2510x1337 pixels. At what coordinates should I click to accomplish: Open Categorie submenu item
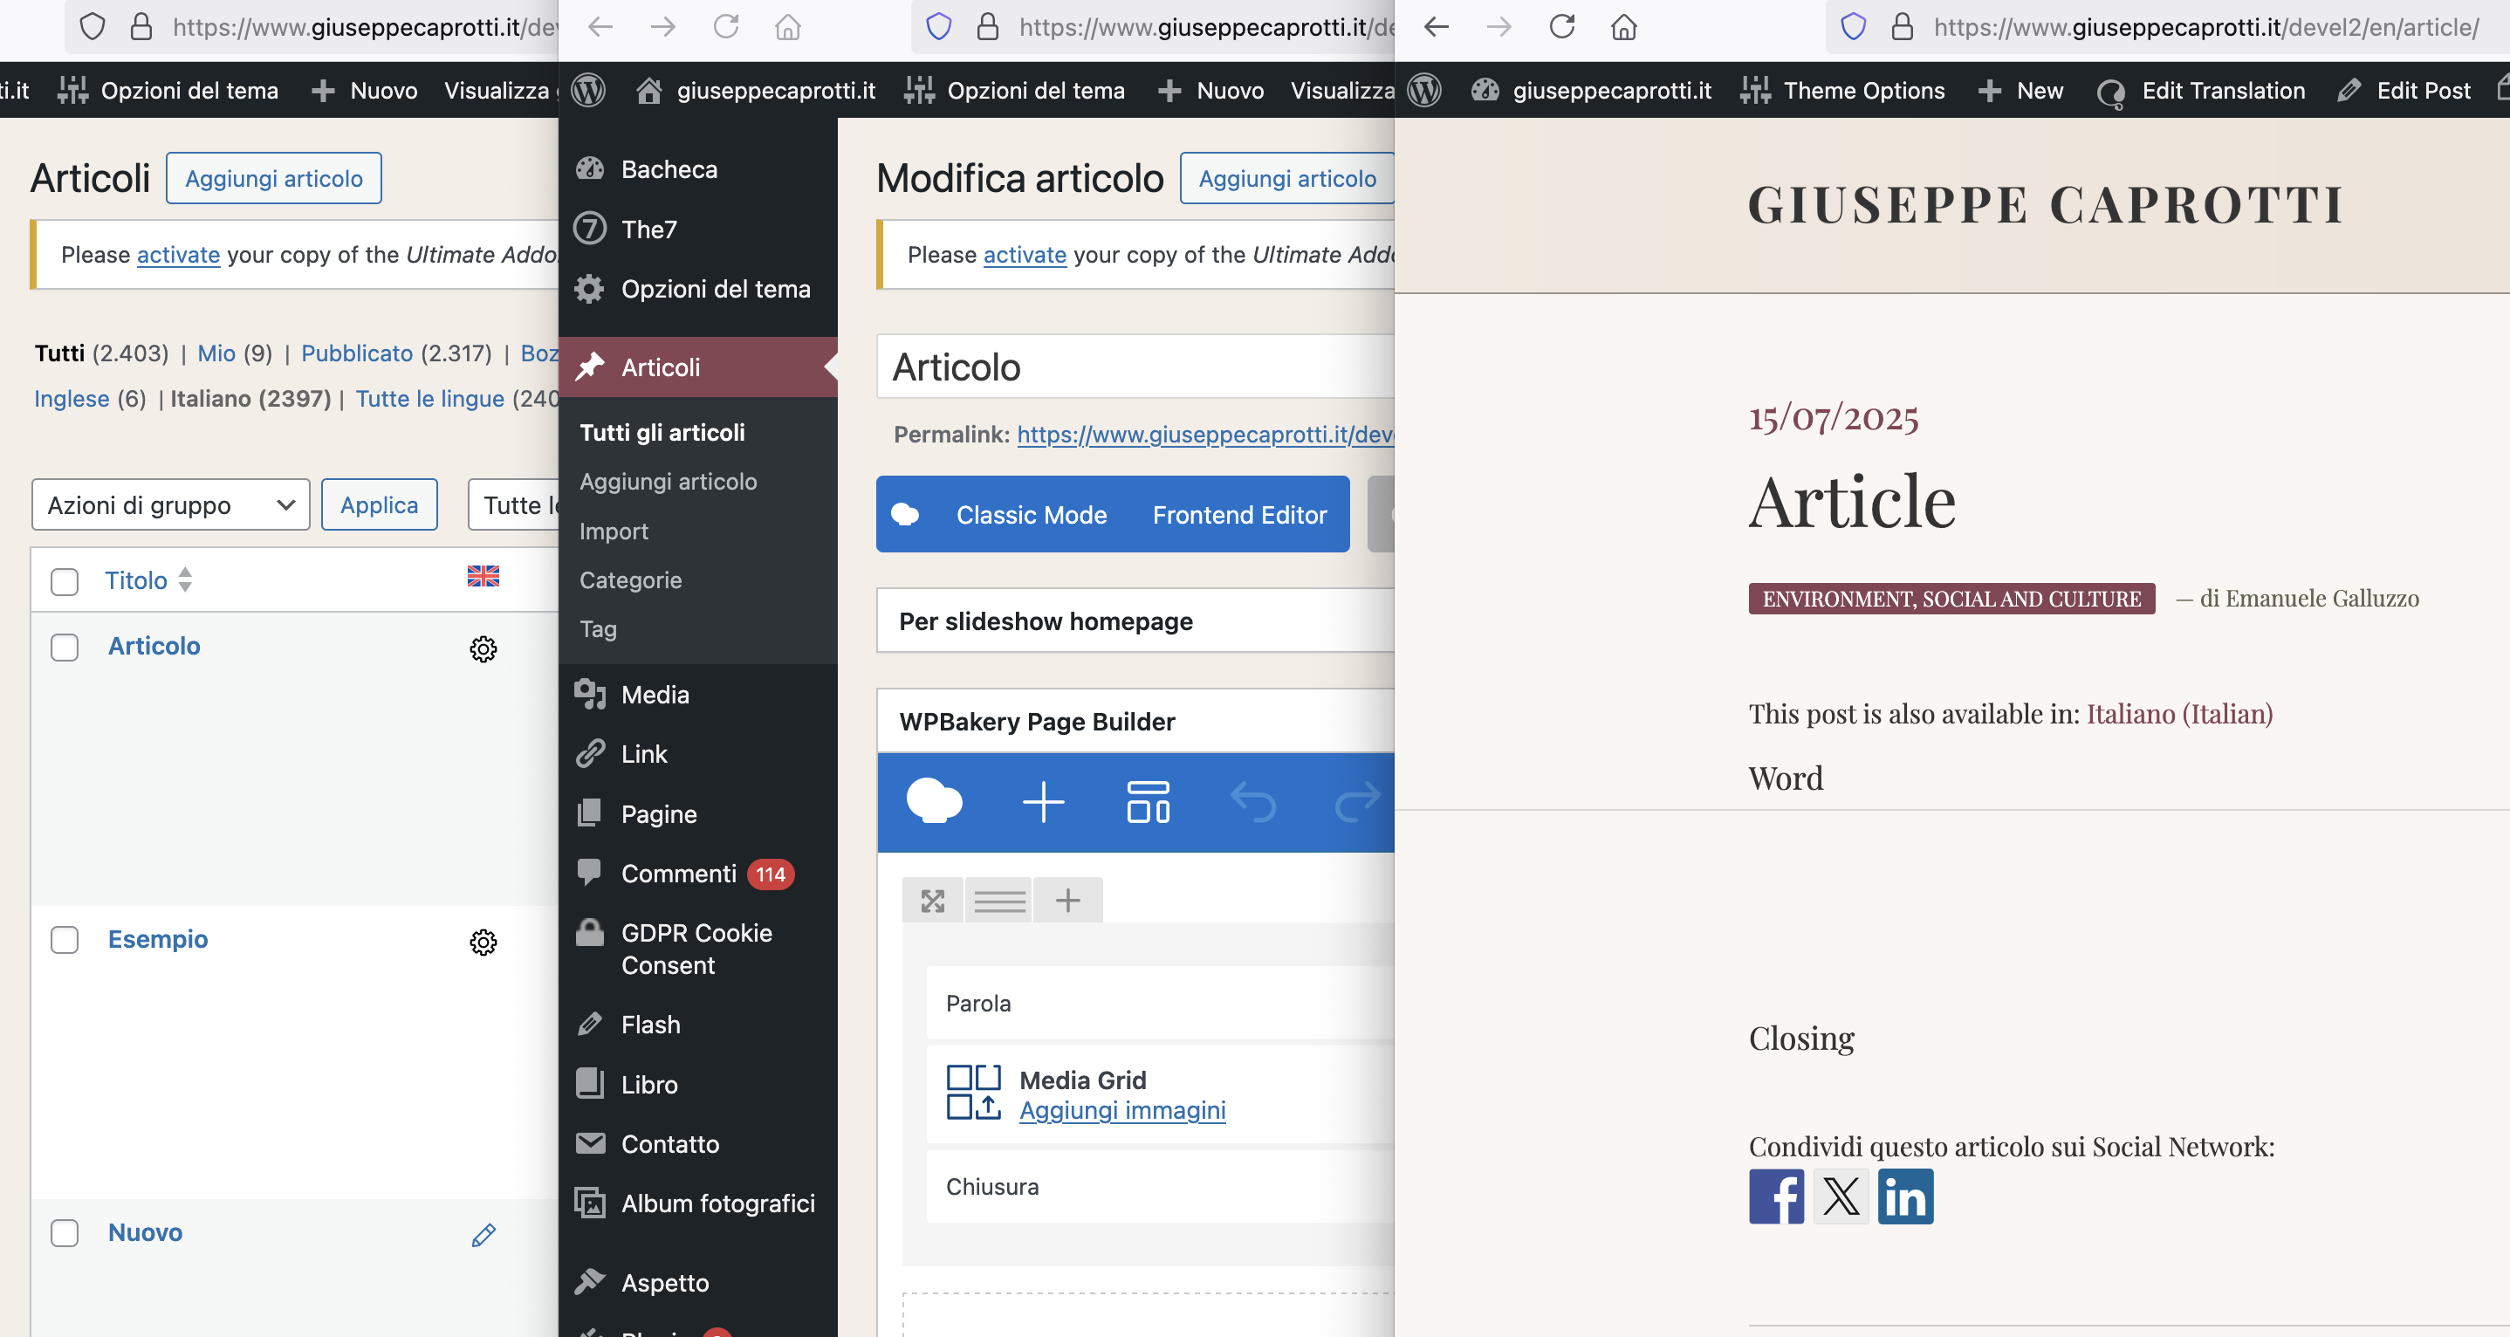(630, 579)
